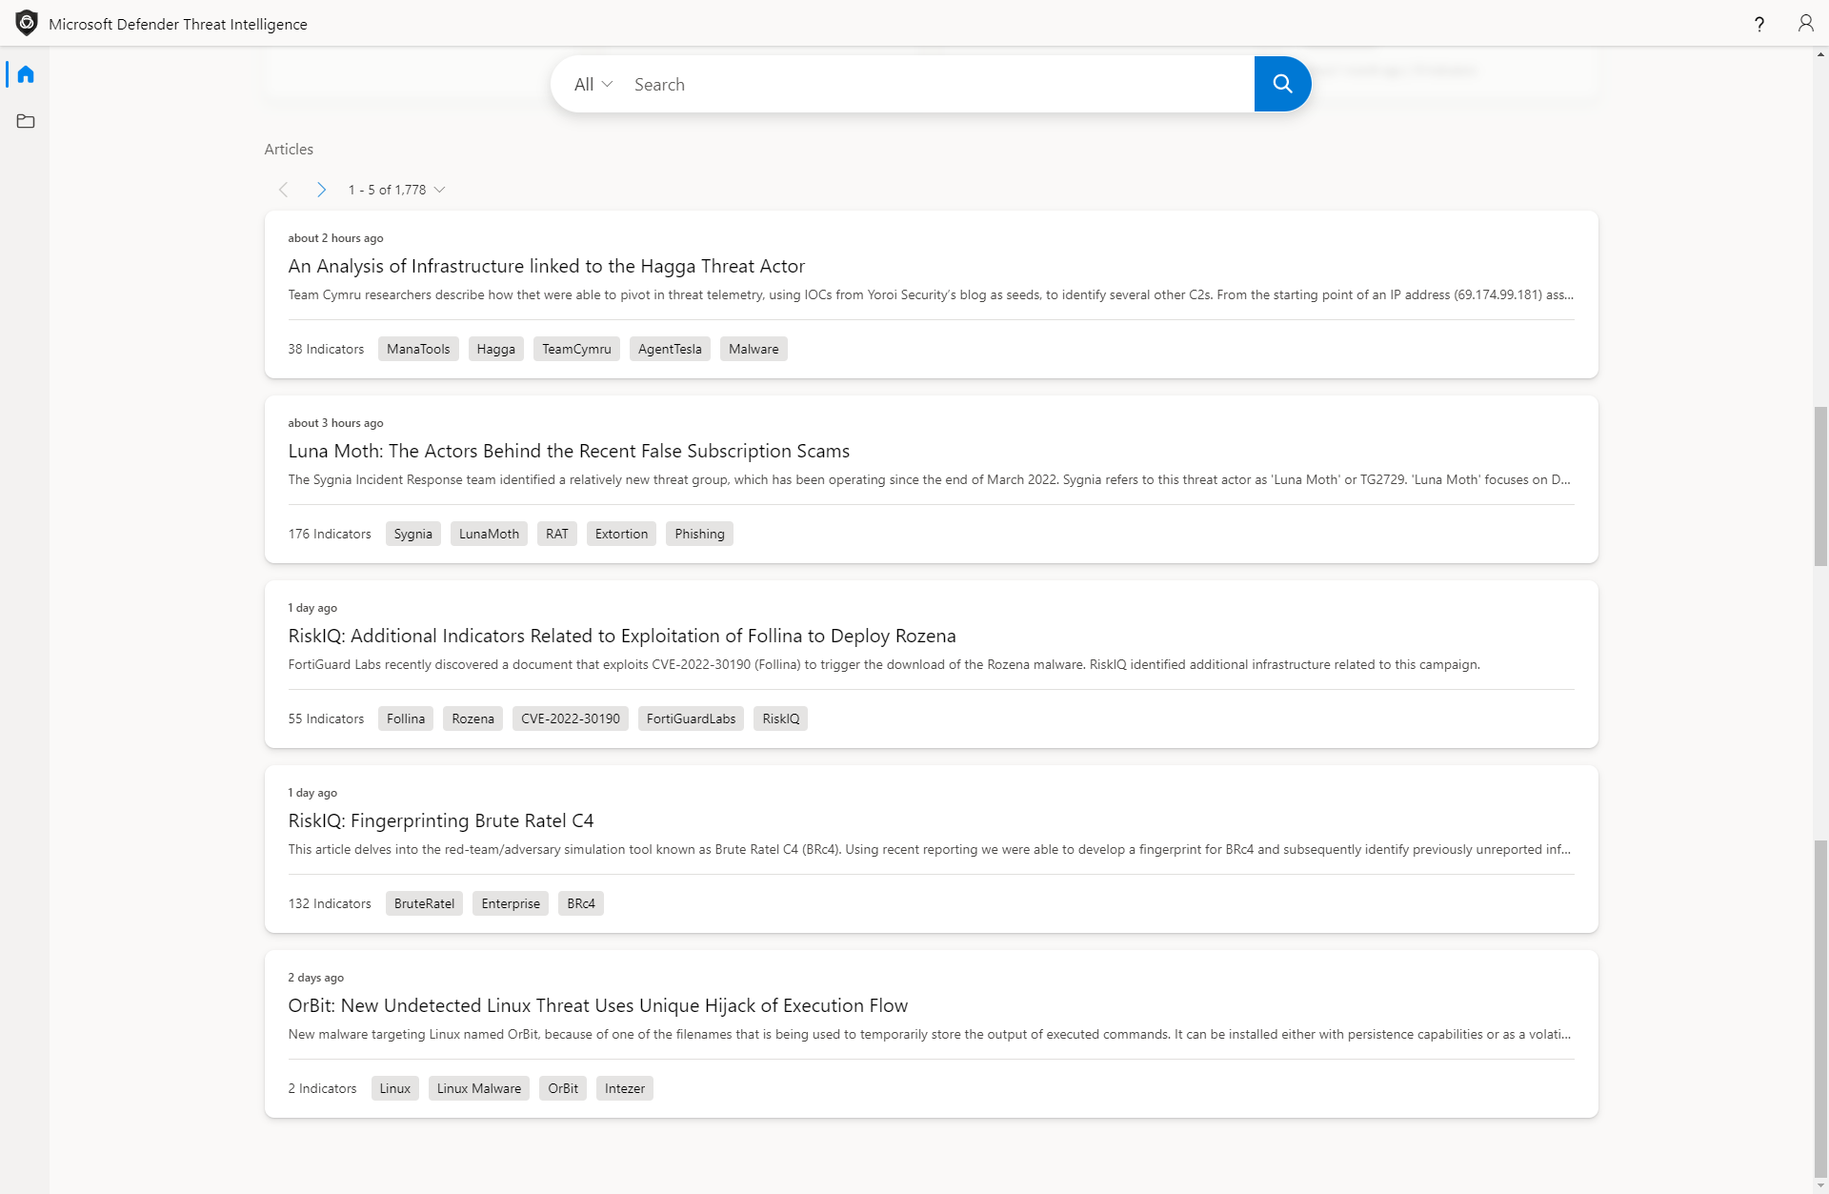Viewport: 1829px width, 1194px height.
Task: Select the Intezer tag
Action: point(625,1088)
